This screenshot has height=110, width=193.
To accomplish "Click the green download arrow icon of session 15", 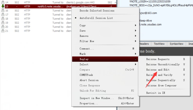I will tap(3, 6).
